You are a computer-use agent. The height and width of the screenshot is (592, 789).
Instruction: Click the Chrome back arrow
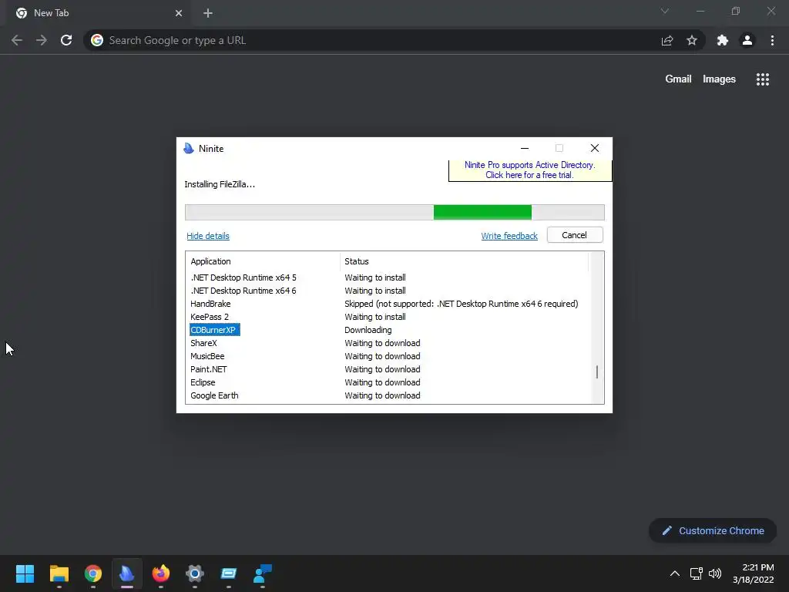(x=17, y=40)
